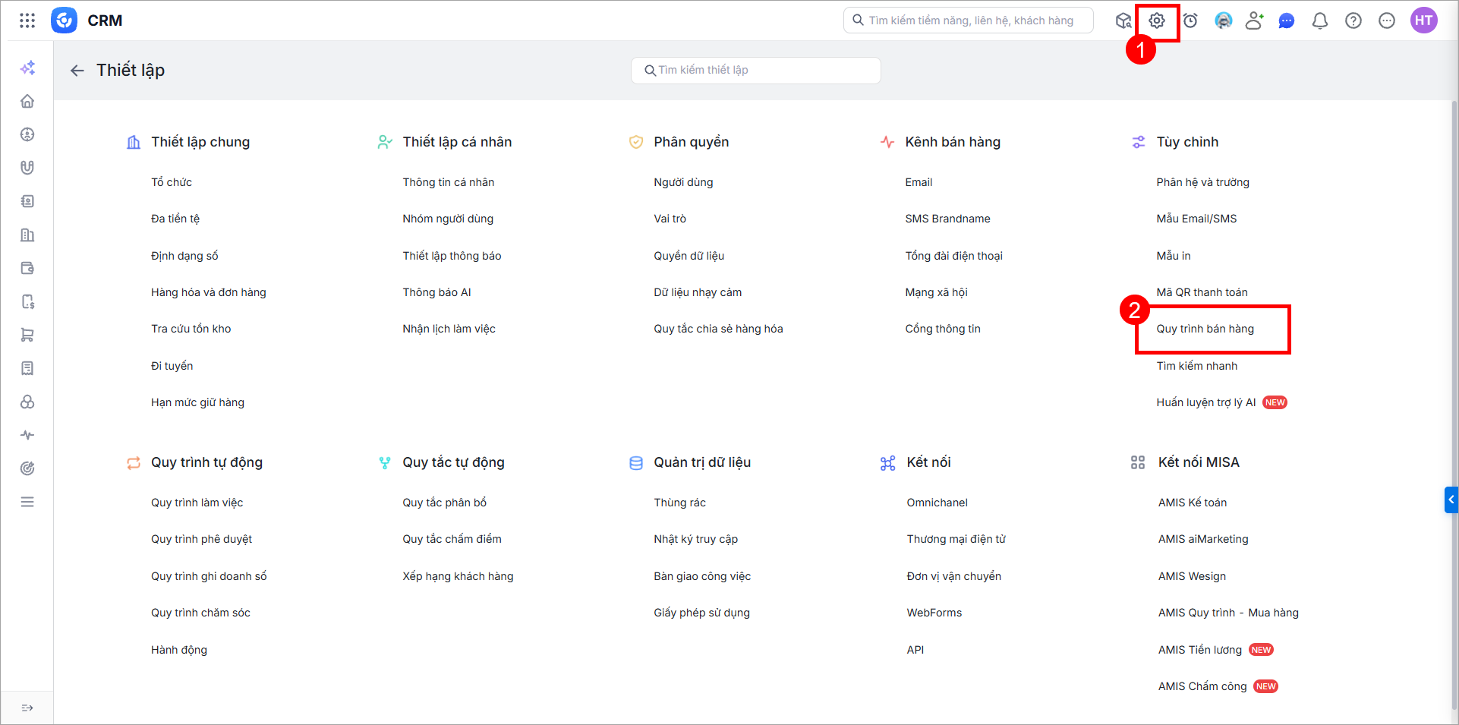This screenshot has width=1459, height=725.
Task: Open the pulse activity icon in the sidebar
Action: [27, 435]
